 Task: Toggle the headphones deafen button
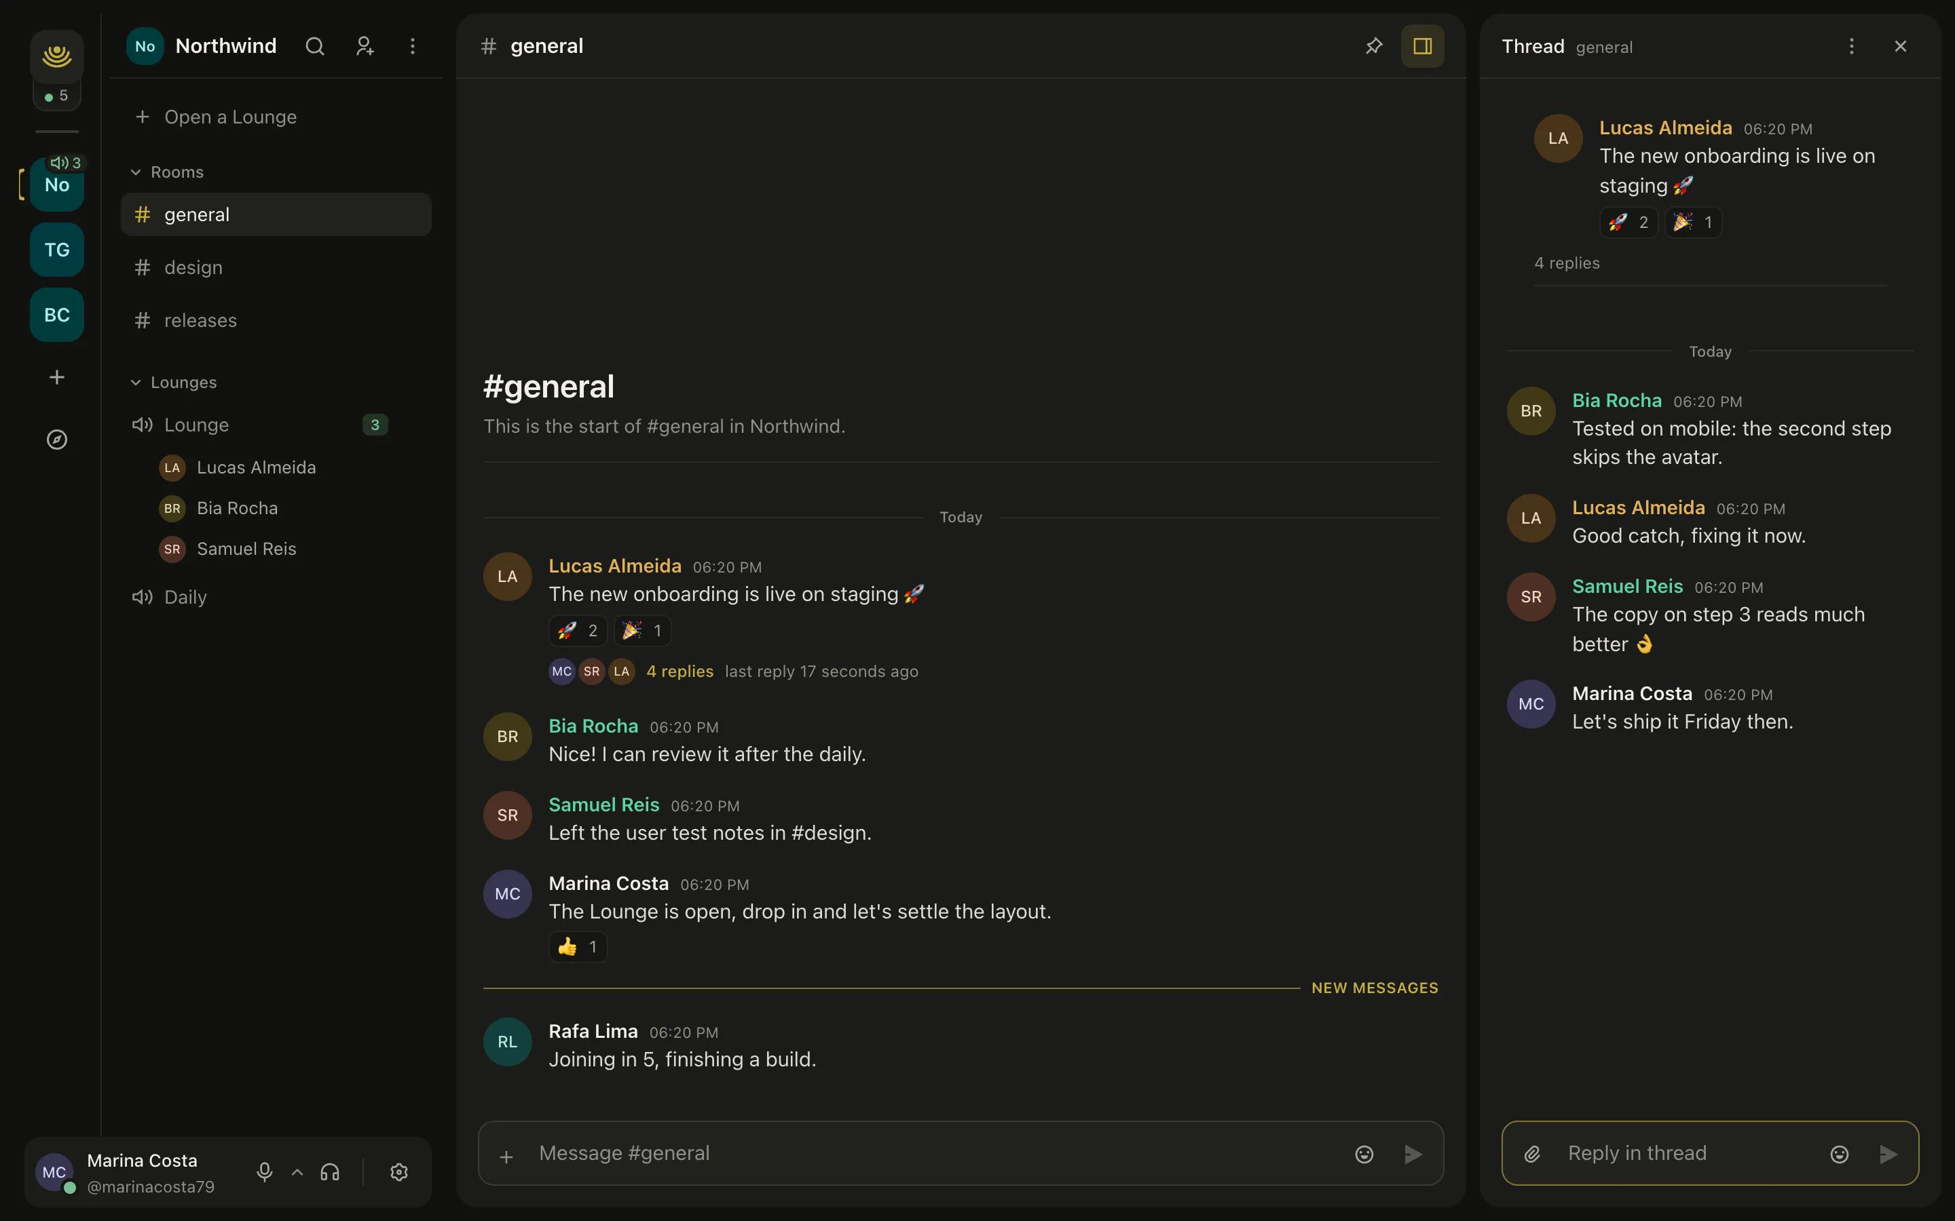click(x=330, y=1171)
